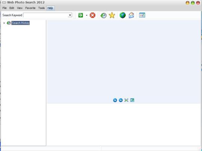Open the Edit menu
The image size is (202, 151).
[x=12, y=8]
